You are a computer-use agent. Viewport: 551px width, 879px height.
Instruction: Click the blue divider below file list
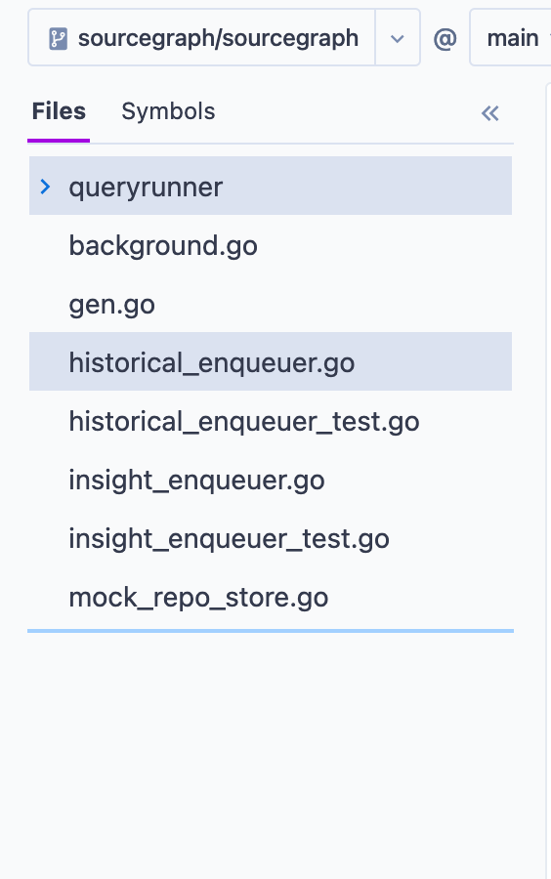(x=271, y=631)
